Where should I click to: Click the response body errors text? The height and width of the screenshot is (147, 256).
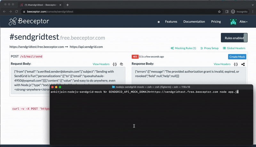tap(187, 74)
